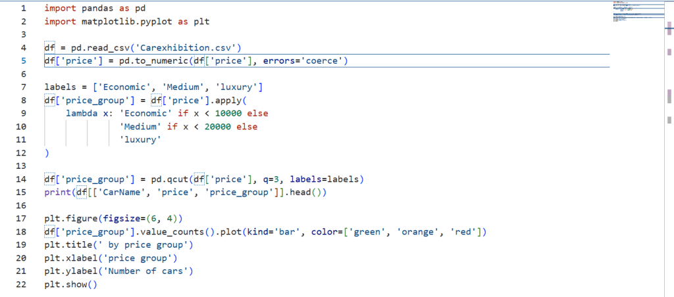Click line number 14 in the gutter
Viewport: 674px width, 297px height.
click(x=24, y=179)
